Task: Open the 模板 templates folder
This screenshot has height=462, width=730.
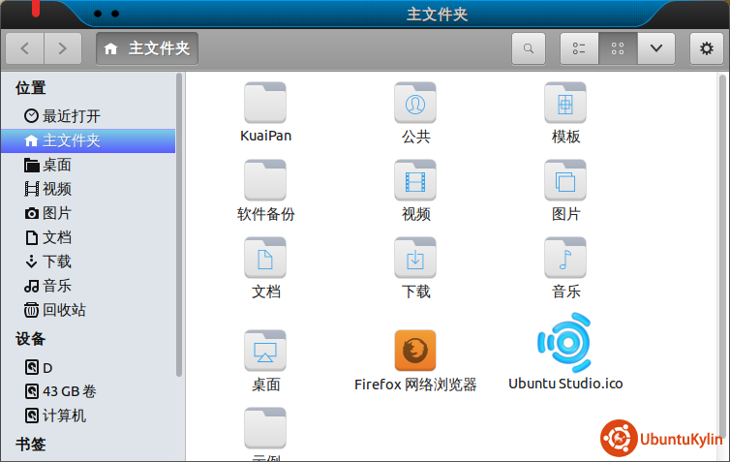Action: (x=565, y=104)
